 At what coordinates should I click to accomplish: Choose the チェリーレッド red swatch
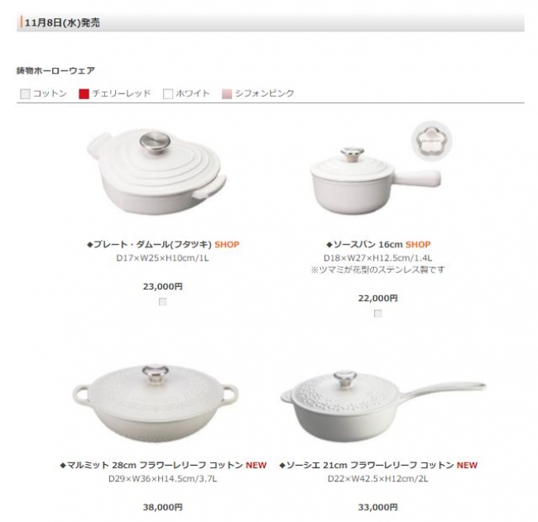pos(84,93)
